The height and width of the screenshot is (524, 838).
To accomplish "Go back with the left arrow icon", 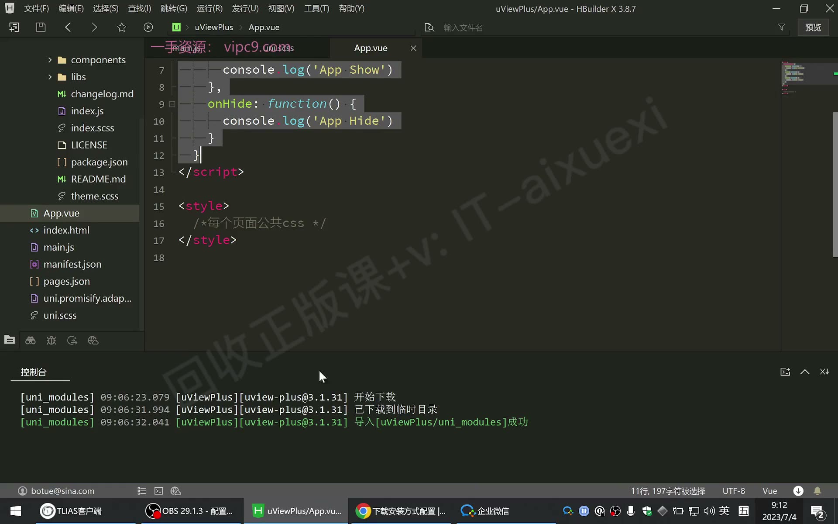I will pos(68,27).
